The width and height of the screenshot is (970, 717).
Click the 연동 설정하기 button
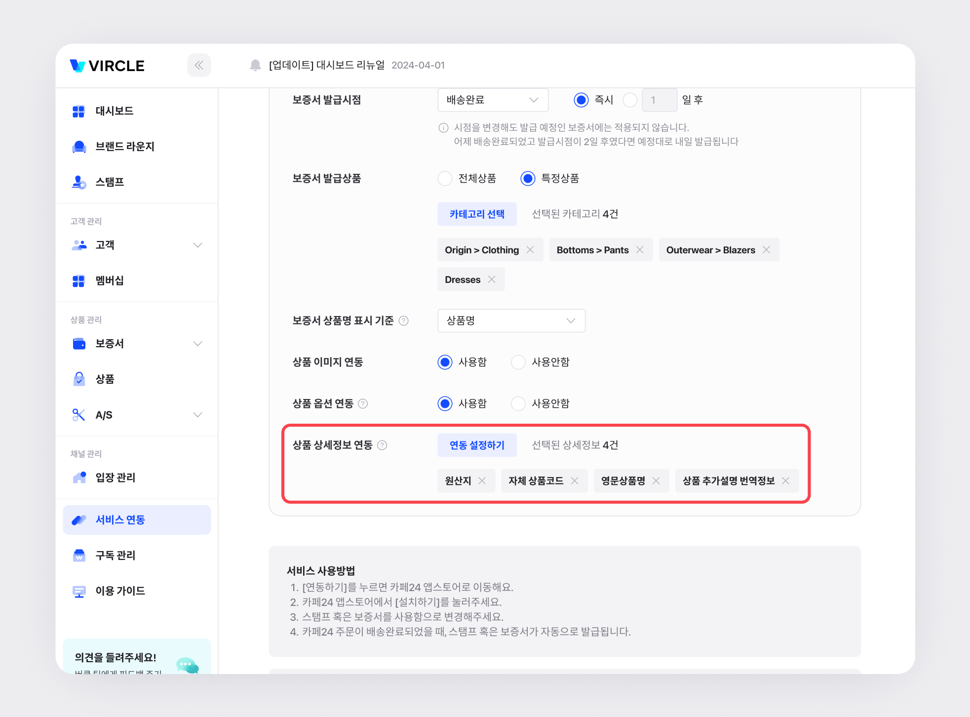pos(476,445)
